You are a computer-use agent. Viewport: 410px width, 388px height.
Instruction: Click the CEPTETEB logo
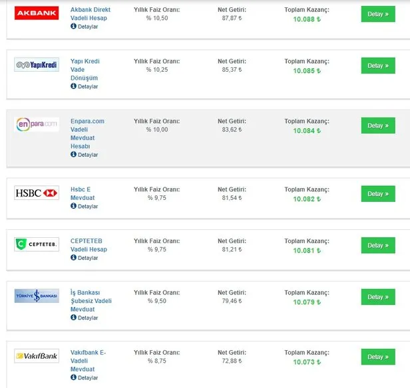[37, 244]
